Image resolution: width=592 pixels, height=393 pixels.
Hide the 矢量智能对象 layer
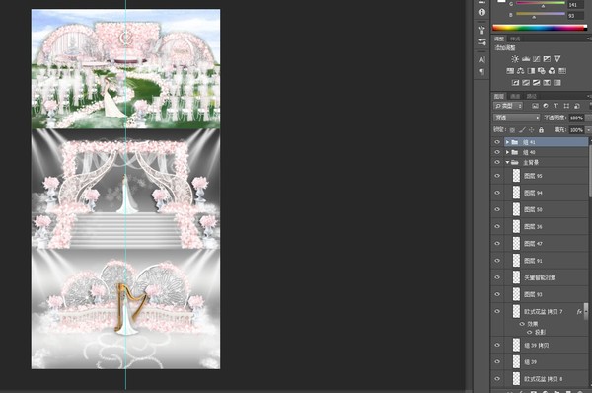(497, 277)
